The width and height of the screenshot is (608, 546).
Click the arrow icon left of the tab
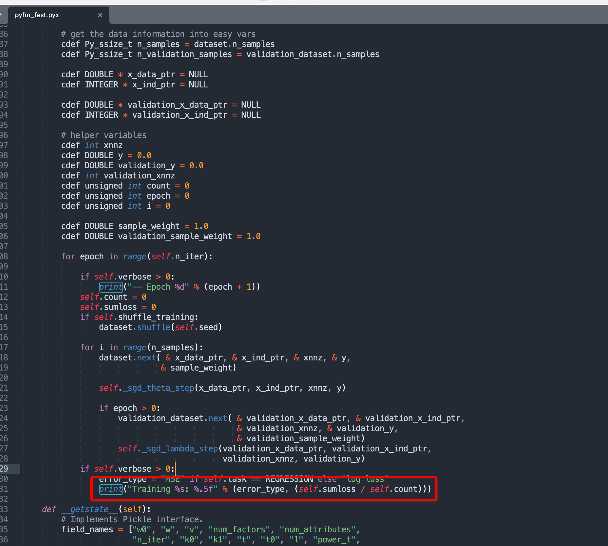[1, 14]
